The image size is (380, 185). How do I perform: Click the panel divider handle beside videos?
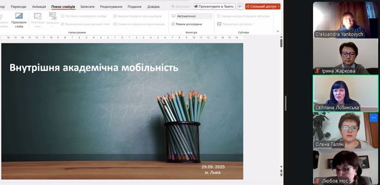[x=286, y=103]
